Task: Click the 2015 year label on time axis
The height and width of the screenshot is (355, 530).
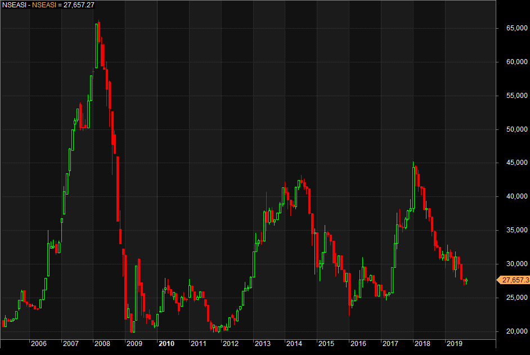Action: [326, 344]
